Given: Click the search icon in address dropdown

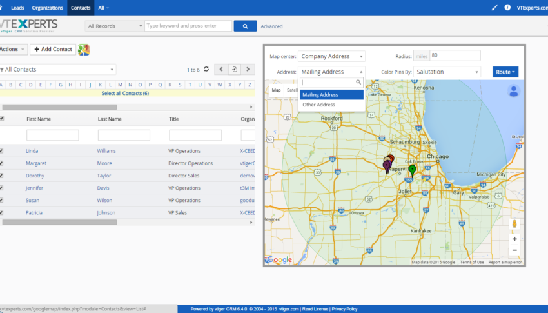Looking at the screenshot, I should 358,82.
